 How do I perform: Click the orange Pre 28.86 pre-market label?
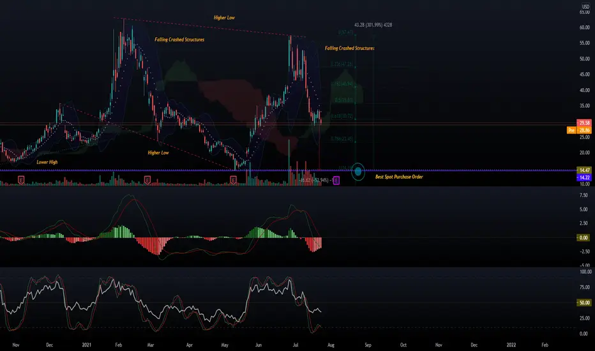(x=579, y=130)
